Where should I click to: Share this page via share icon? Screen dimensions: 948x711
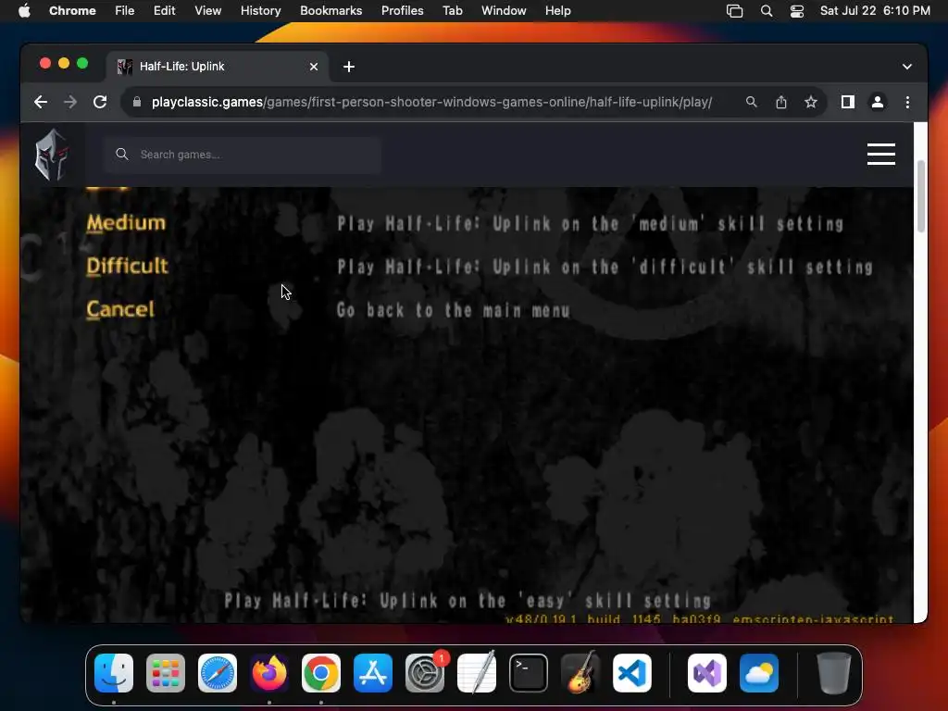781,102
